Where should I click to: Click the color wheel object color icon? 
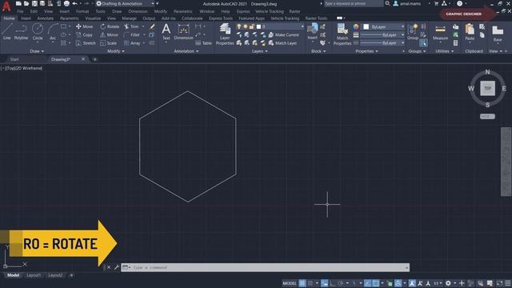click(356, 26)
